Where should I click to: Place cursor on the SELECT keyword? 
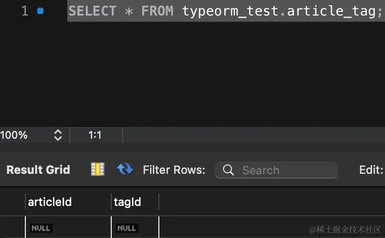click(92, 11)
